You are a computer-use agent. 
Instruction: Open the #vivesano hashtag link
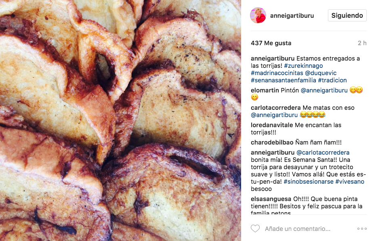coord(350,182)
